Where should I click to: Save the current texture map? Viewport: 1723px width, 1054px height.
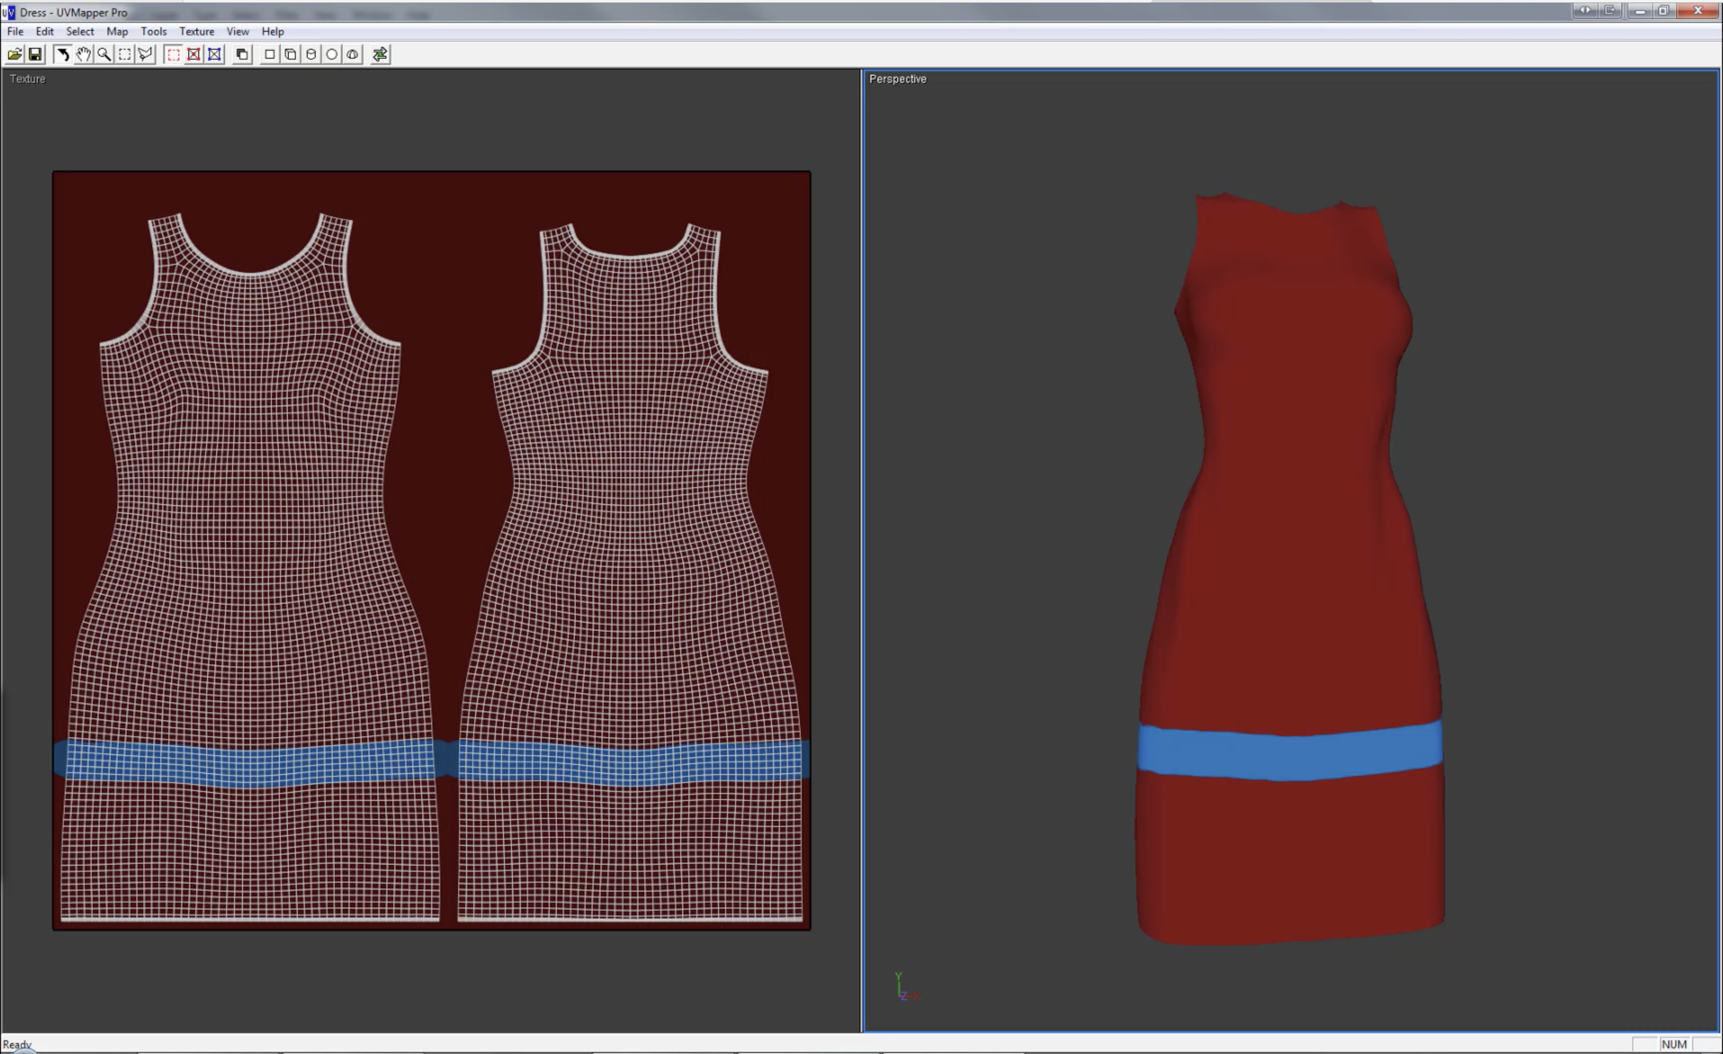[35, 55]
